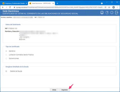Toggle the Detalle de Deuda checkbox

pyautogui.click(x=6, y=71)
